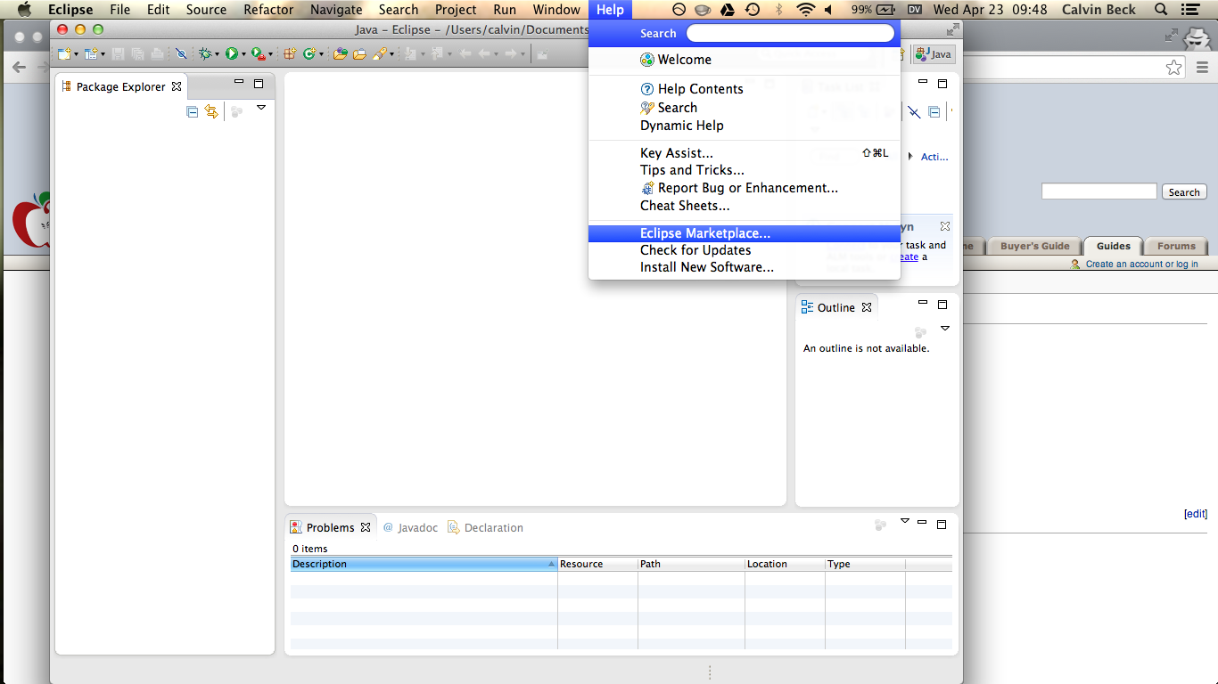Screen dimensions: 1218x684
Task: Open the External Tools dropdown arrow
Action: coord(270,54)
